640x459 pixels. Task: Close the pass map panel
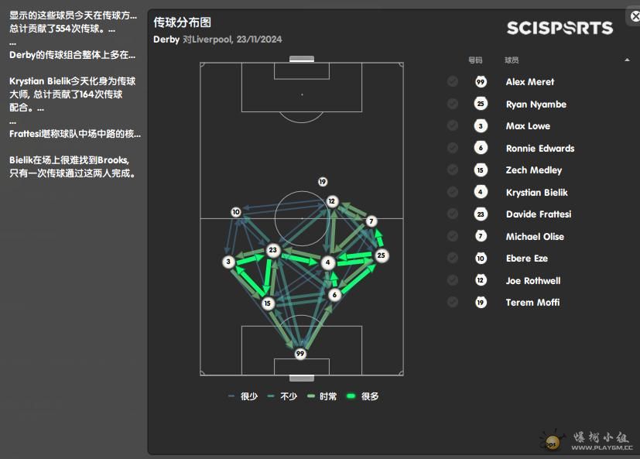pos(635,16)
